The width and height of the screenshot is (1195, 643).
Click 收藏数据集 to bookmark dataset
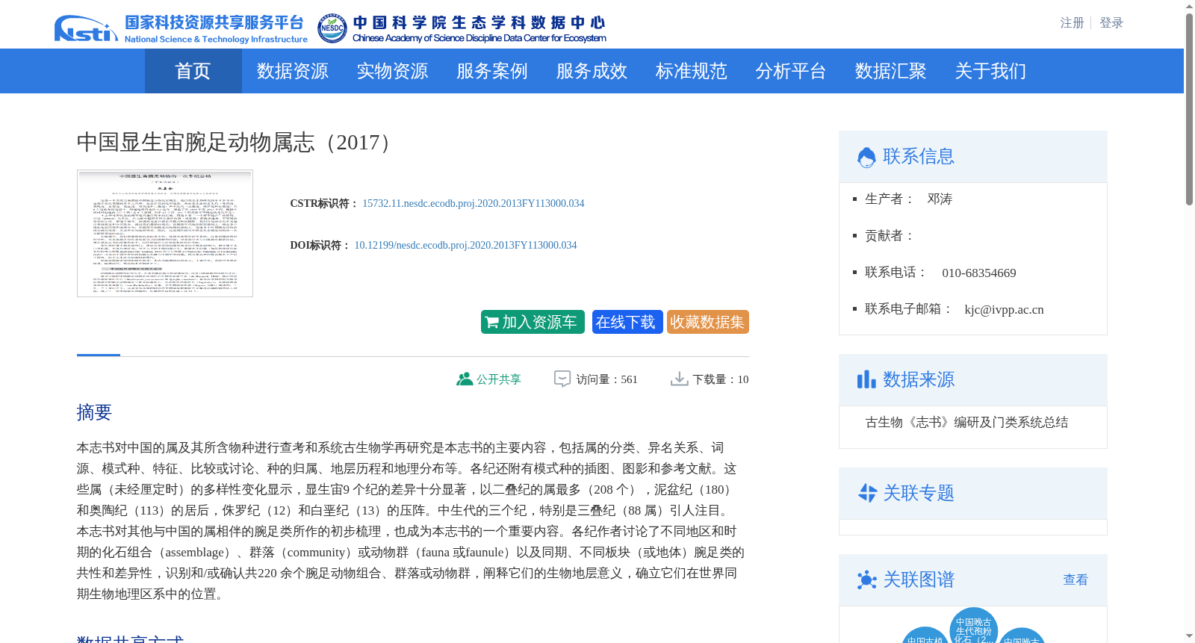[x=708, y=322]
